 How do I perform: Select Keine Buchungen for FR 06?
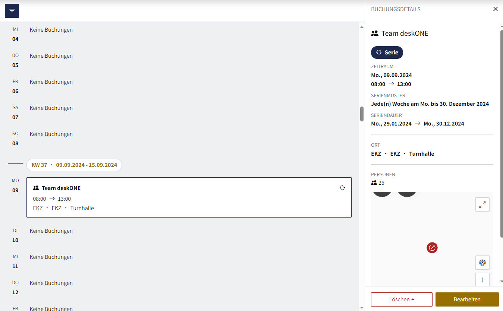point(51,82)
